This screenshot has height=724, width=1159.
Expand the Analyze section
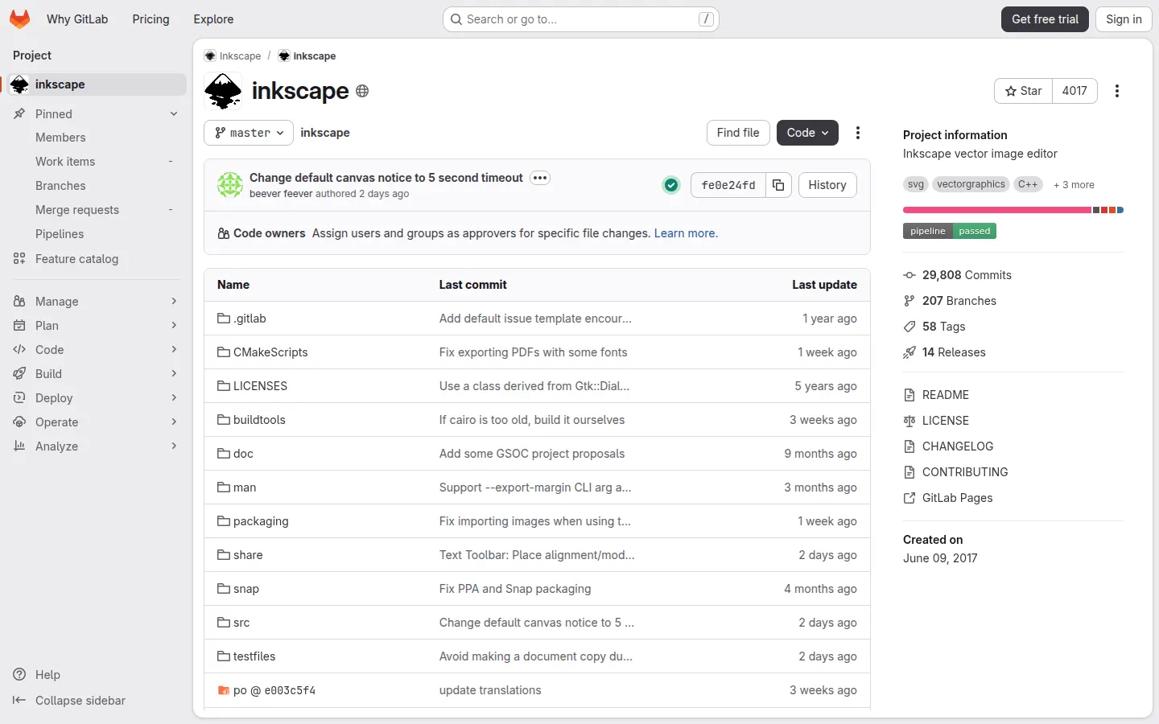(97, 446)
